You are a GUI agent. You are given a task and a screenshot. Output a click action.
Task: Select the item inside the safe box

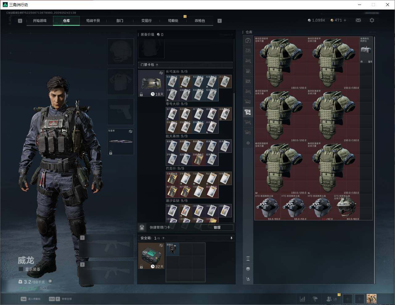click(x=173, y=249)
